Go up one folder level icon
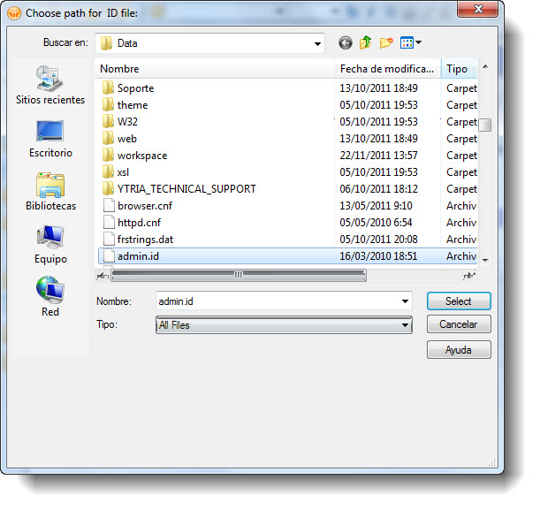This screenshot has width=540, height=510. [x=365, y=42]
